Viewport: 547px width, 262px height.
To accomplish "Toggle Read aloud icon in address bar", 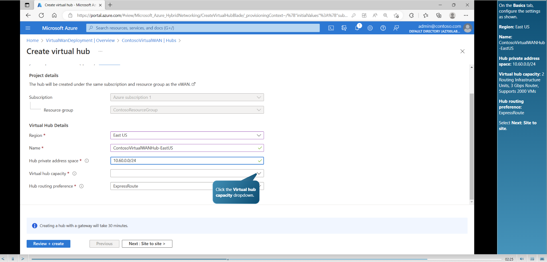I will pyautogui.click(x=375, y=15).
